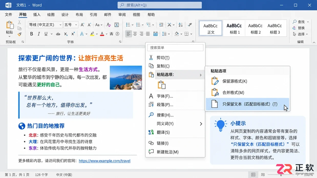The image size is (317, 178).
Task: Apply superscript formatting
Action: pos(73,34)
